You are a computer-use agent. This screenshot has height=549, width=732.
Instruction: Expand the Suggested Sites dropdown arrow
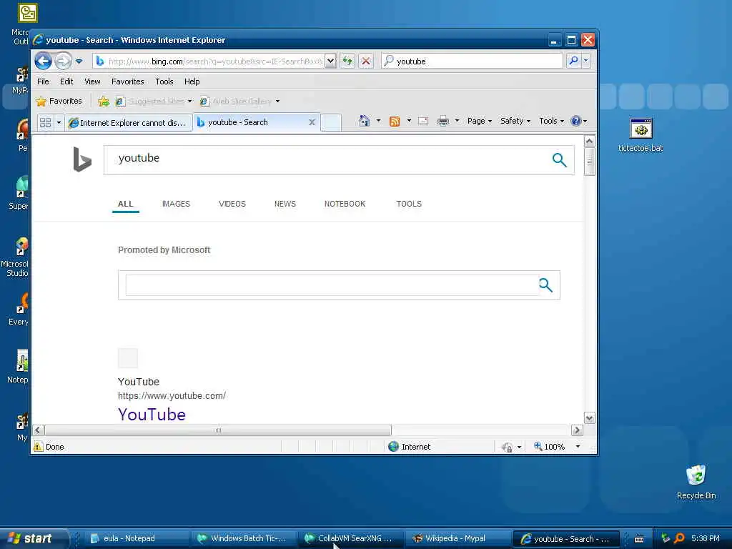click(190, 102)
